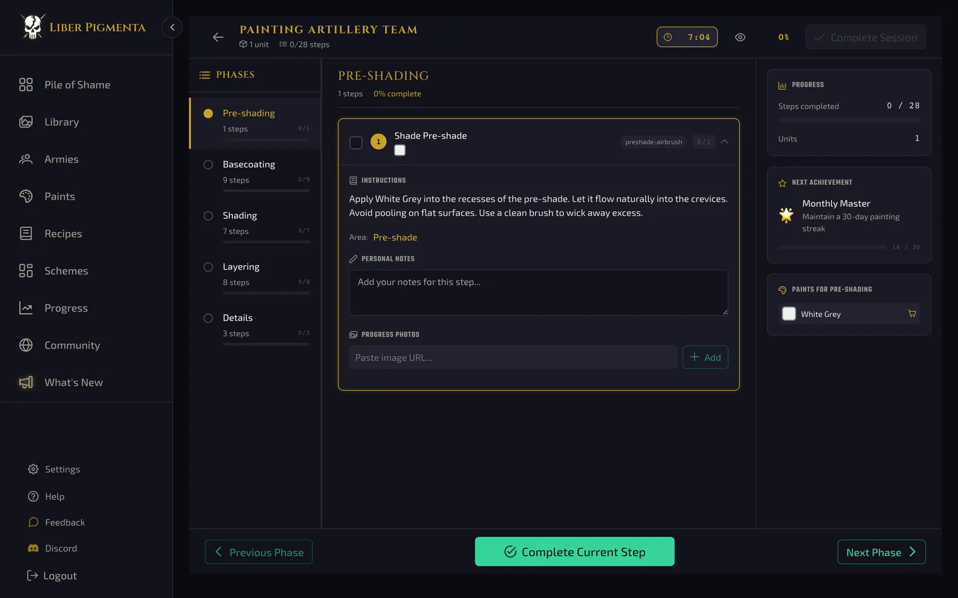Open the Discord link
958x598 pixels.
coord(53,548)
